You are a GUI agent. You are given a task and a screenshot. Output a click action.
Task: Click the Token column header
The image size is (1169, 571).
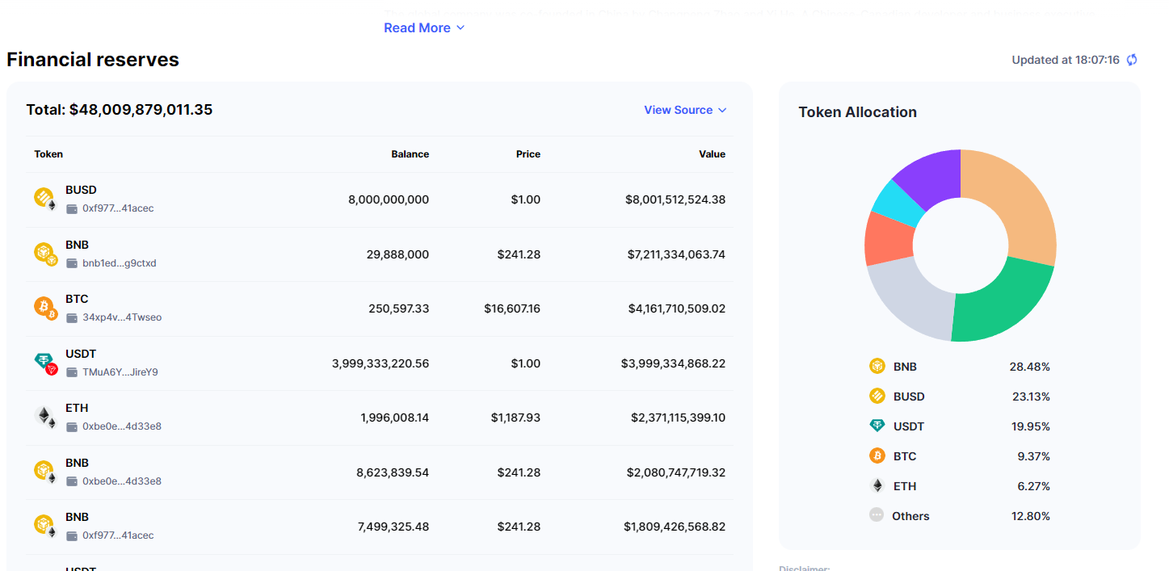48,154
